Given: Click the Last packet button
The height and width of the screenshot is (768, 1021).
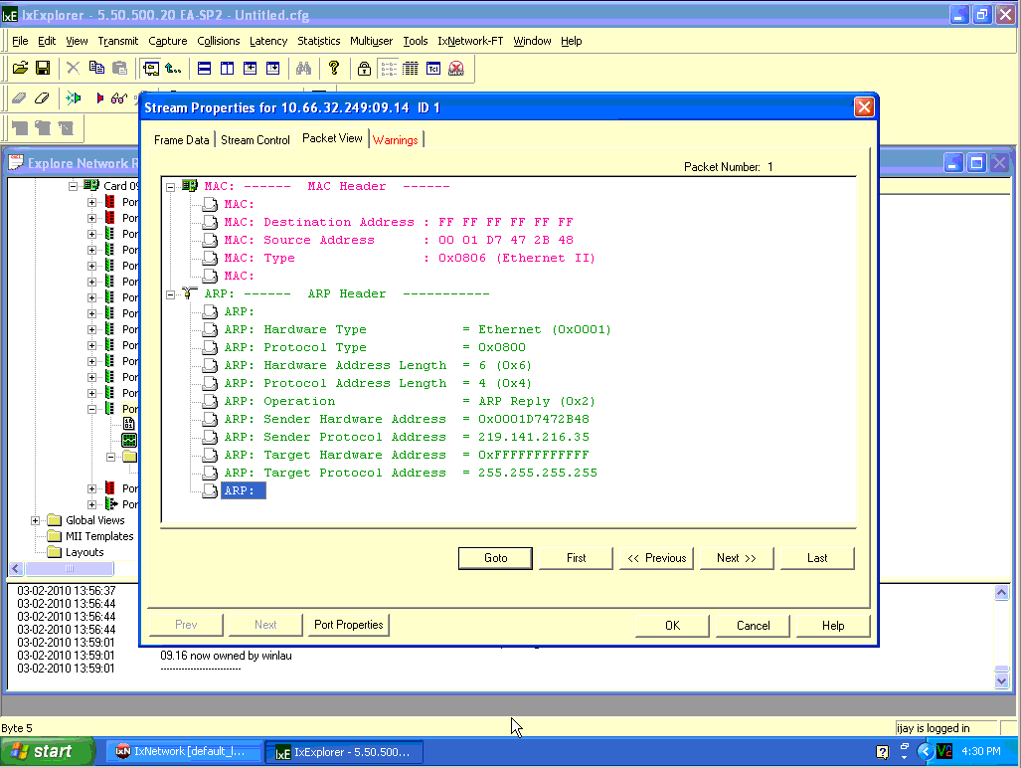Looking at the screenshot, I should (x=817, y=558).
